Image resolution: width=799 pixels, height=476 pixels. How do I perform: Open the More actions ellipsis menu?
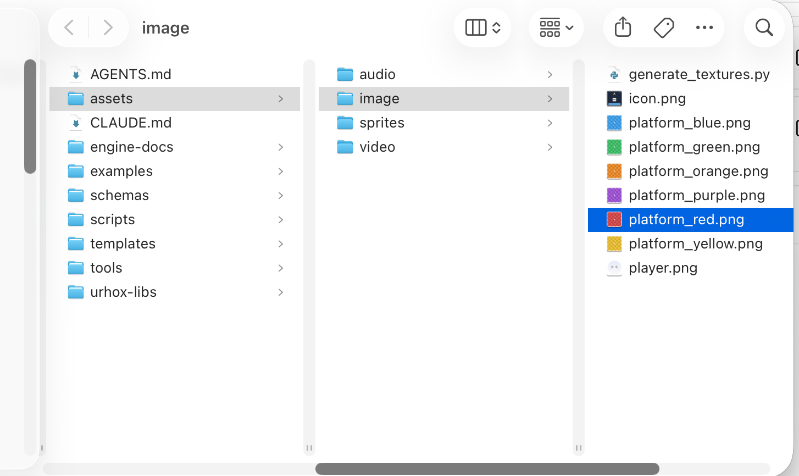click(x=704, y=27)
